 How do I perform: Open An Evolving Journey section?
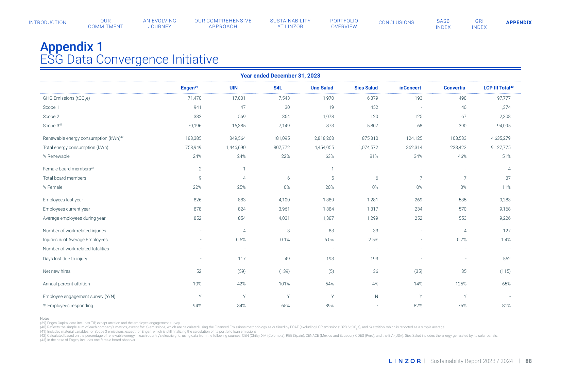click(160, 24)
